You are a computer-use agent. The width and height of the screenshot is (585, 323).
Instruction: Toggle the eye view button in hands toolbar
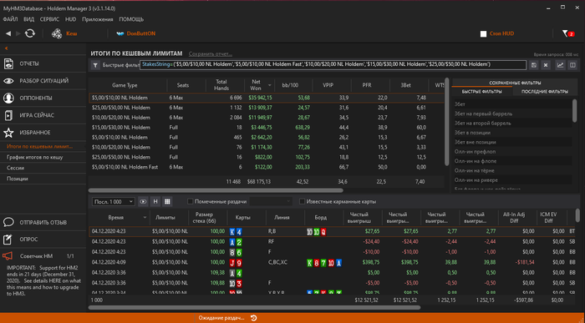click(143, 201)
